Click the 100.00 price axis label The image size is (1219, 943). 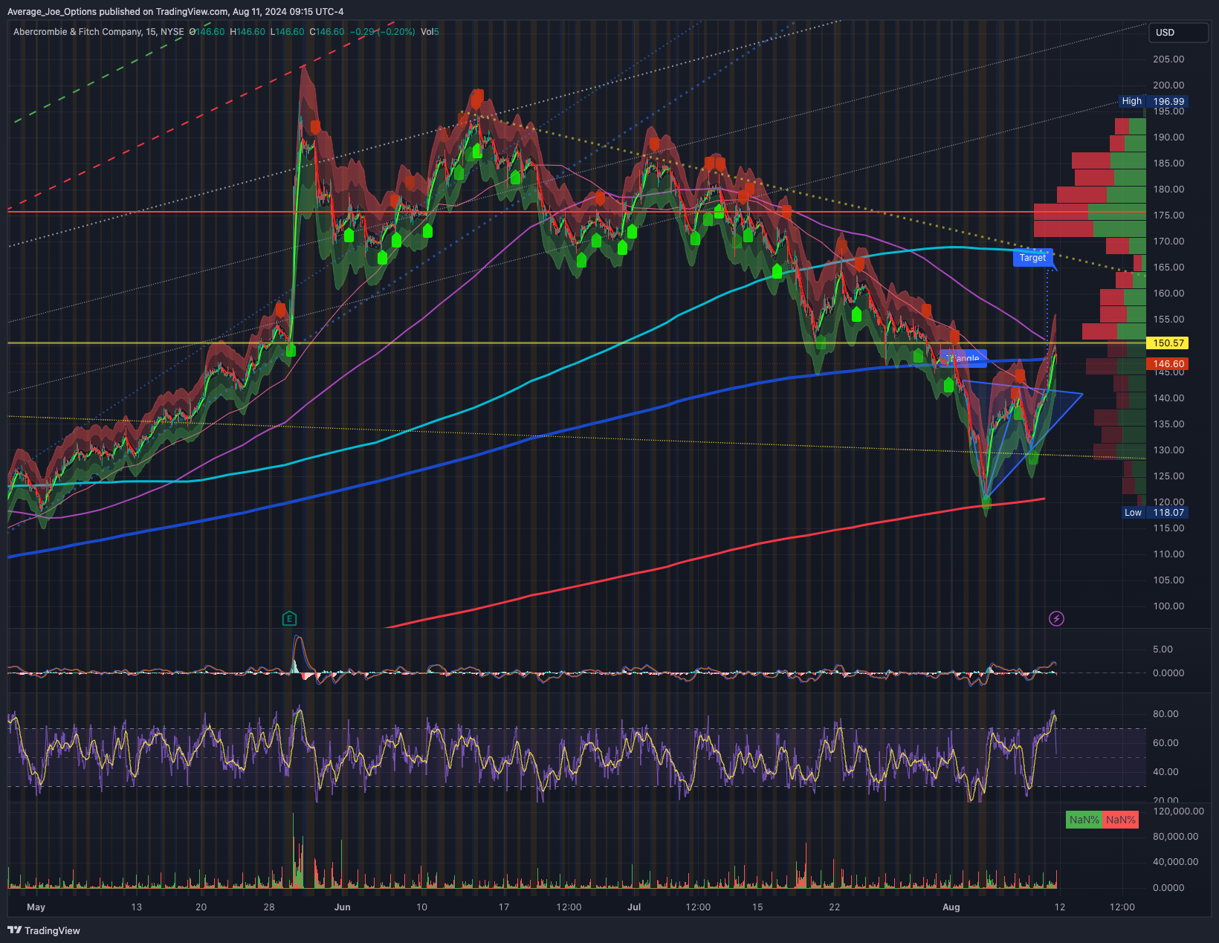(1168, 606)
